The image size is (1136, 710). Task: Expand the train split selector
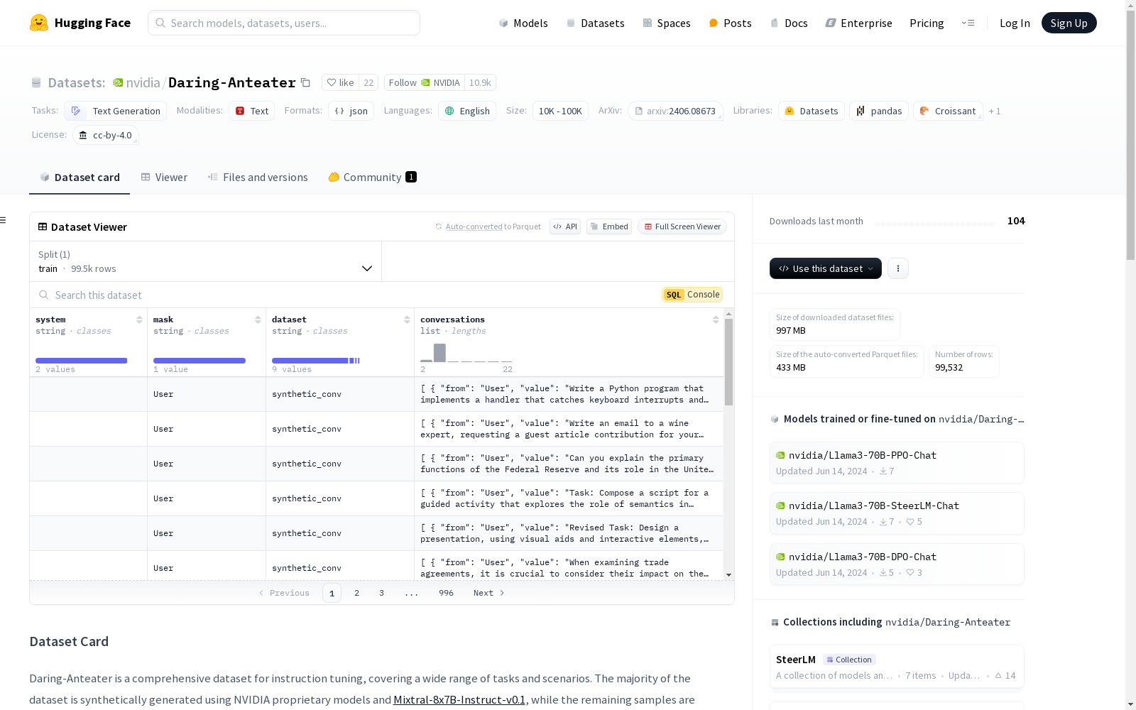tap(206, 261)
